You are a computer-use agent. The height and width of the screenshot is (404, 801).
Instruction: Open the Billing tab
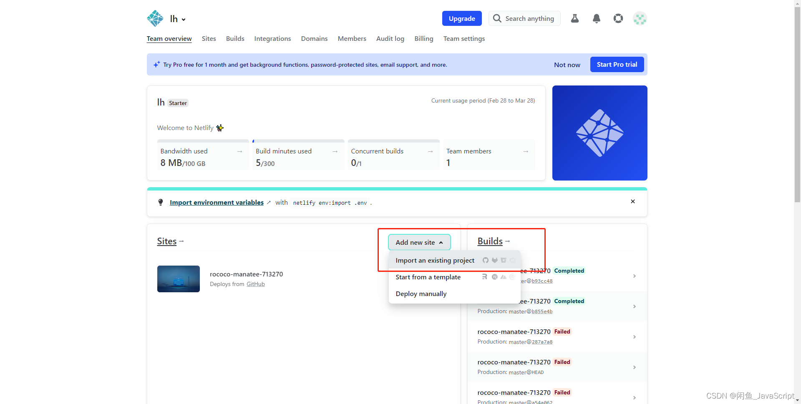[423, 38]
